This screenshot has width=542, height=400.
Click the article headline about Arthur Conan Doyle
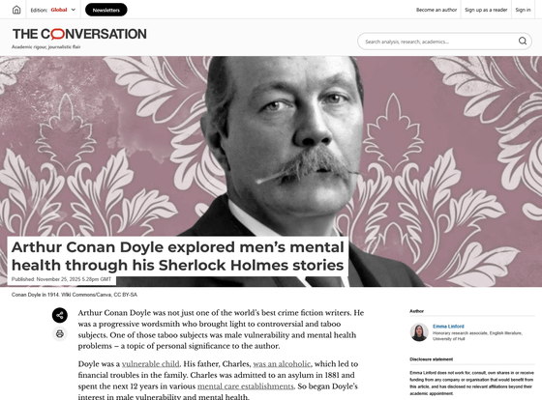tap(178, 256)
